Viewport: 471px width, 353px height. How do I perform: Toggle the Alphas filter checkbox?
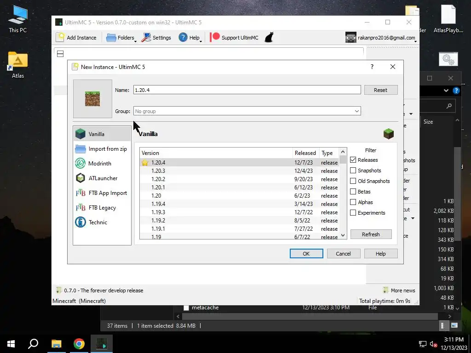click(x=353, y=202)
